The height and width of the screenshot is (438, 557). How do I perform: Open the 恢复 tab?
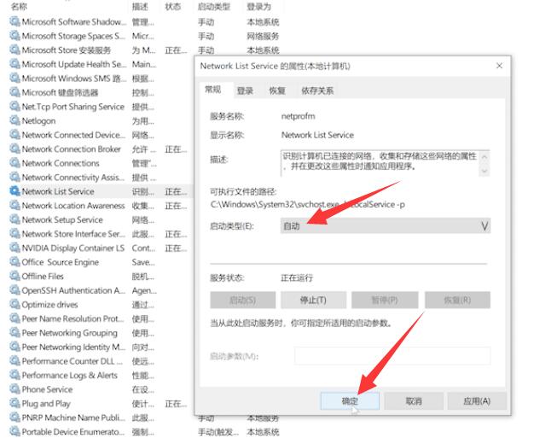[277, 91]
